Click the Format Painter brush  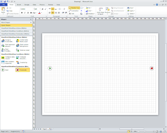[x=8, y=14]
